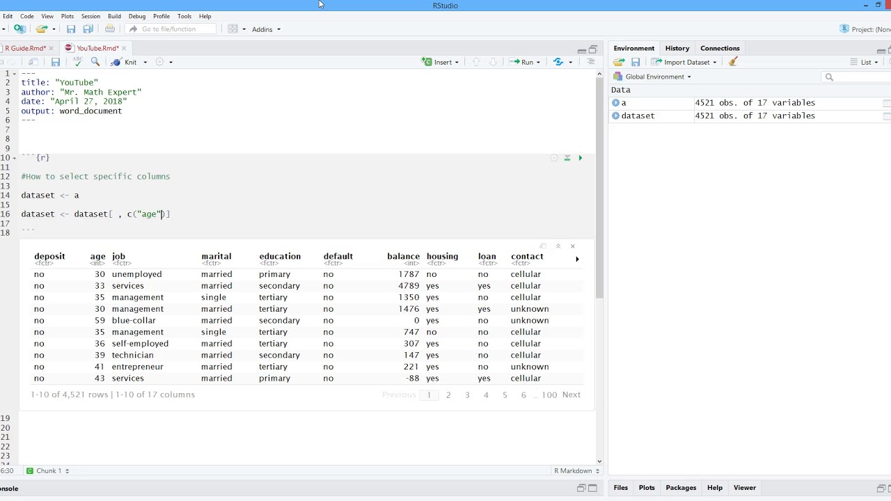This screenshot has height=501, width=891.
Task: Switch to the Packages tab
Action: [681, 488]
